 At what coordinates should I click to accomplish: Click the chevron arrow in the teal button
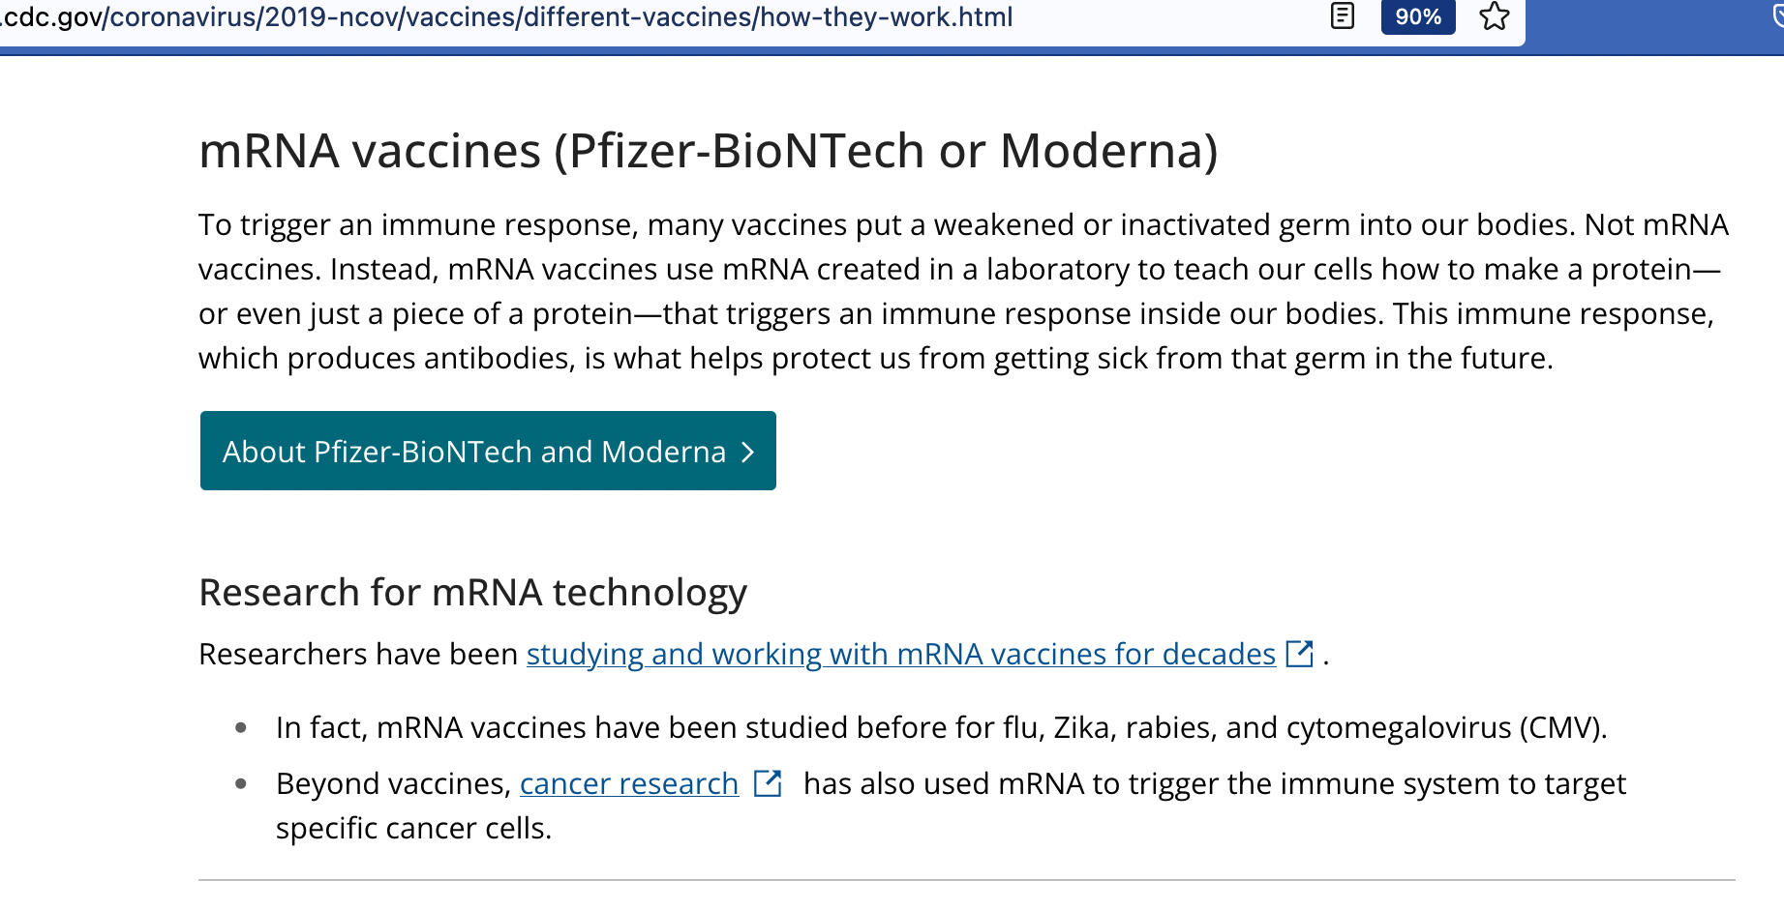pos(747,453)
